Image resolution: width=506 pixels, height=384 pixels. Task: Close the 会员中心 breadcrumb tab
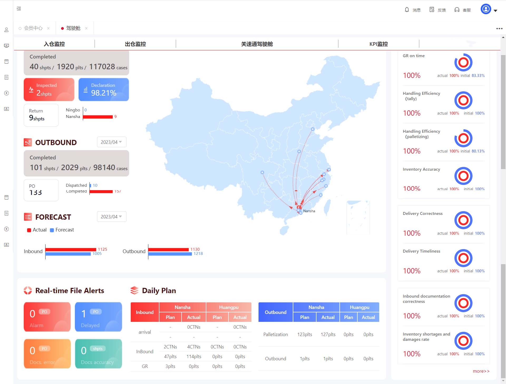click(48, 28)
